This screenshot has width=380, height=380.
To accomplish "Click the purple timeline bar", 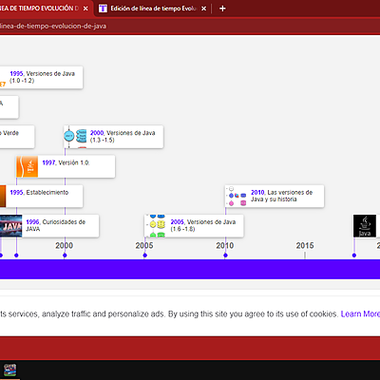I will [190, 269].
